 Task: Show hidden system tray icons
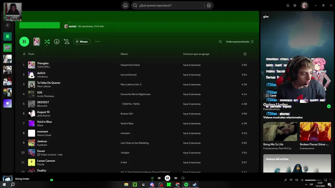click(x=306, y=185)
